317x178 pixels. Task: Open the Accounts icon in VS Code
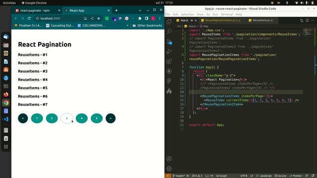(x=169, y=159)
